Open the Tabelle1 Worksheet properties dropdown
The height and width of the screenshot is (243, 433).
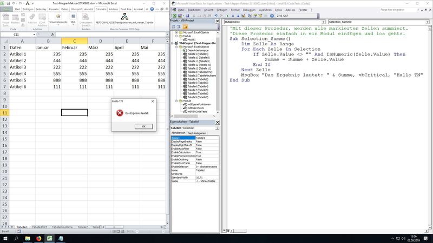point(218,128)
